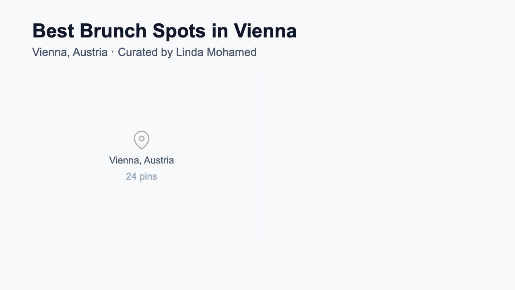Viewport: 515px width, 290px height.
Task: Click the inner circle of the map pin
Action: pos(142,139)
